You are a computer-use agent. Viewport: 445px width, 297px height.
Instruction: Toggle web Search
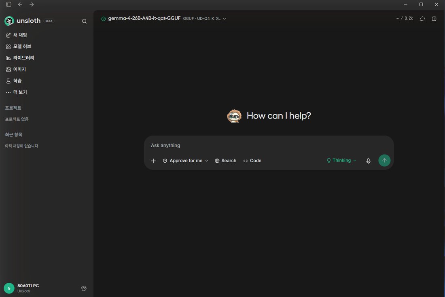click(226, 161)
